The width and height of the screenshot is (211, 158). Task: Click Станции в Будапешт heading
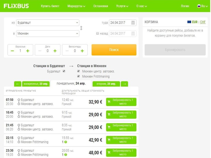click(x=49, y=66)
